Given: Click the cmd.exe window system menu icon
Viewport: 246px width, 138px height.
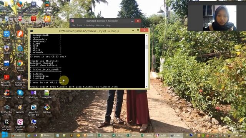Looking at the screenshot, I should (x=32, y=31).
